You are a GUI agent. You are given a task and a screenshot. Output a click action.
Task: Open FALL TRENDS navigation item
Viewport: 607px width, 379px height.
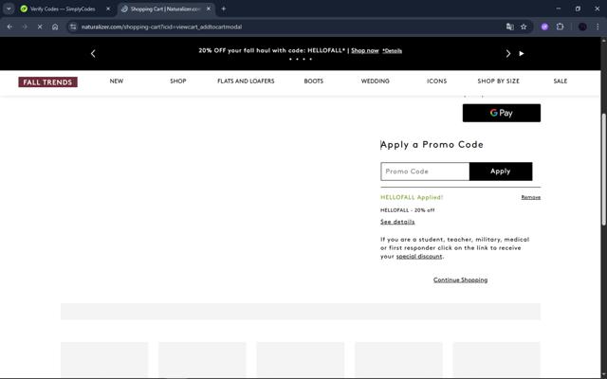click(47, 82)
